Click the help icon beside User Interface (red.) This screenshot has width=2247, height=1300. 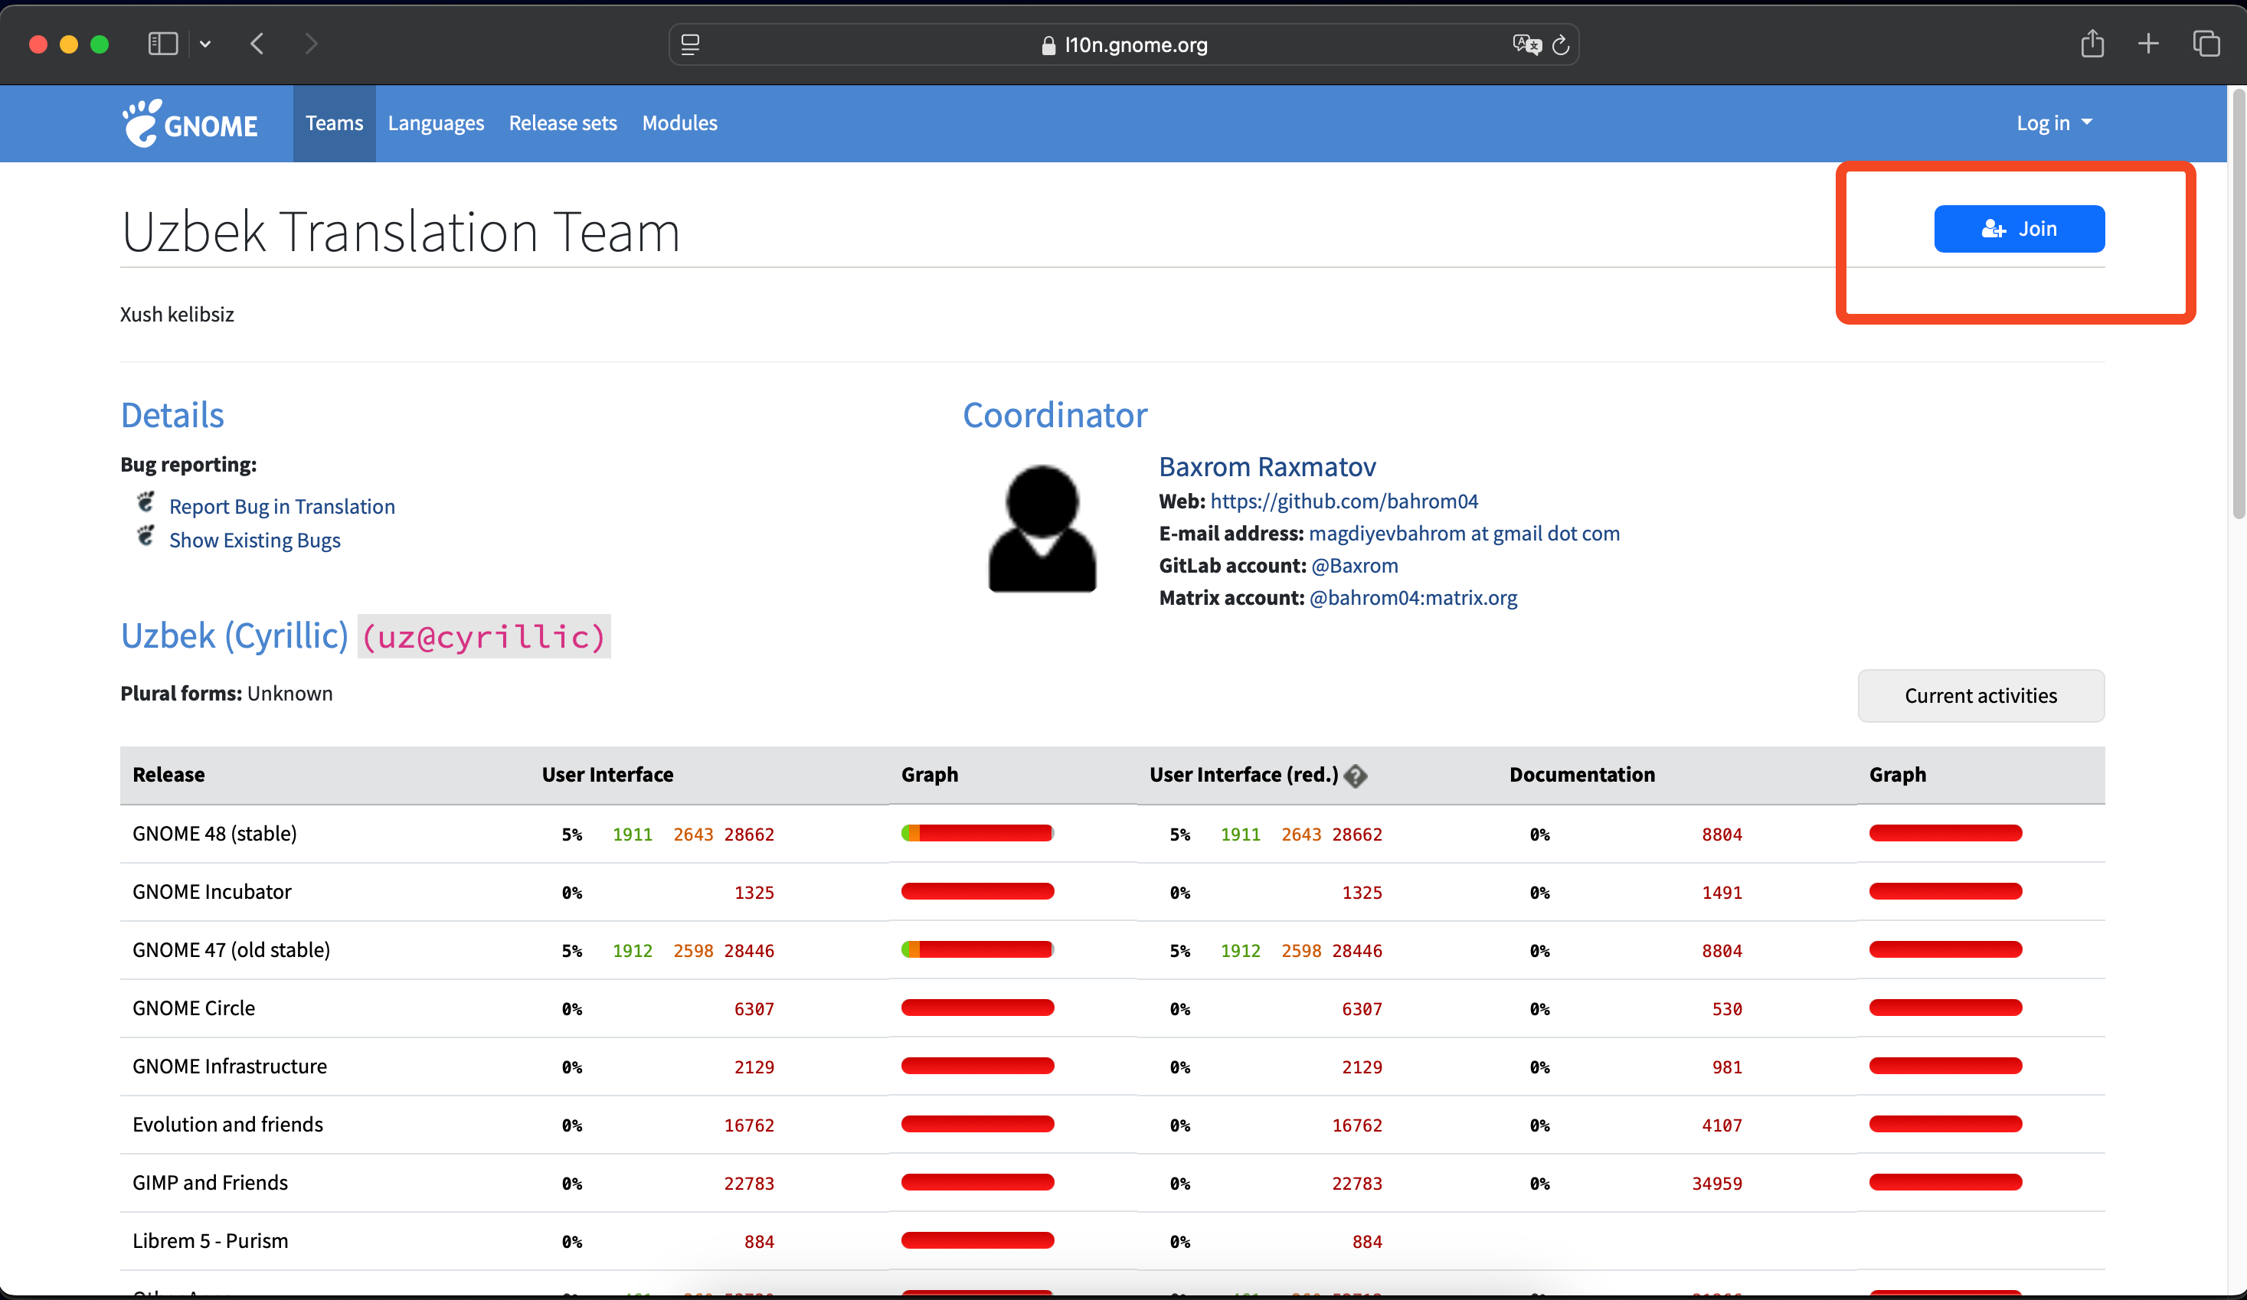[x=1355, y=776]
